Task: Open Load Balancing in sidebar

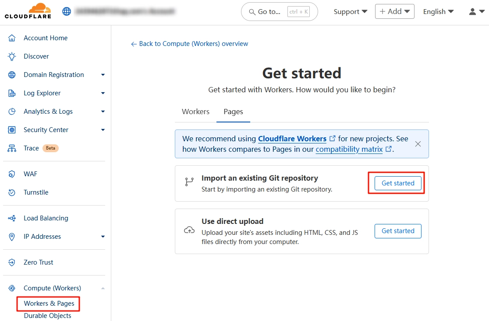Action: click(x=46, y=218)
